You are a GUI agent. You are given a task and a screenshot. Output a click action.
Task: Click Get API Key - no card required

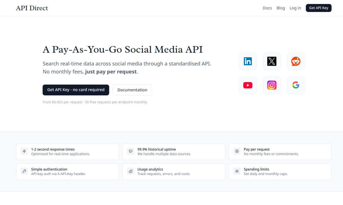pos(76,90)
